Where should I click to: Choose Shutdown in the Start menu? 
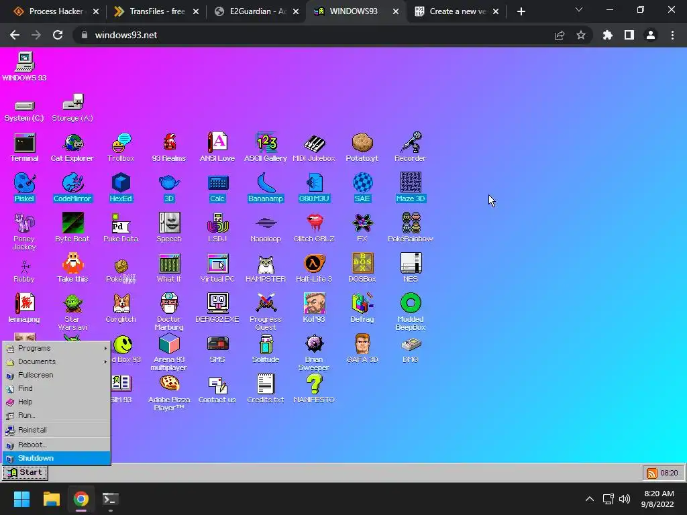tap(56, 458)
